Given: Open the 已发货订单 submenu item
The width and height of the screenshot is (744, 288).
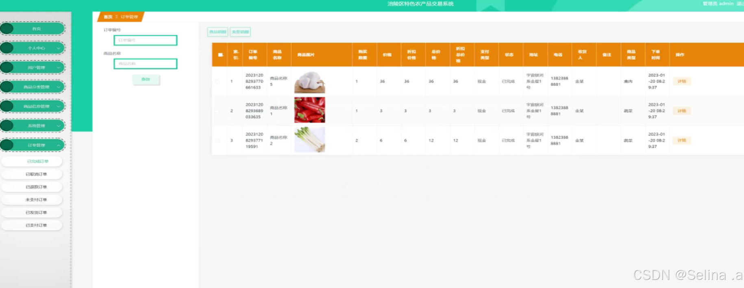Looking at the screenshot, I should point(32,212).
